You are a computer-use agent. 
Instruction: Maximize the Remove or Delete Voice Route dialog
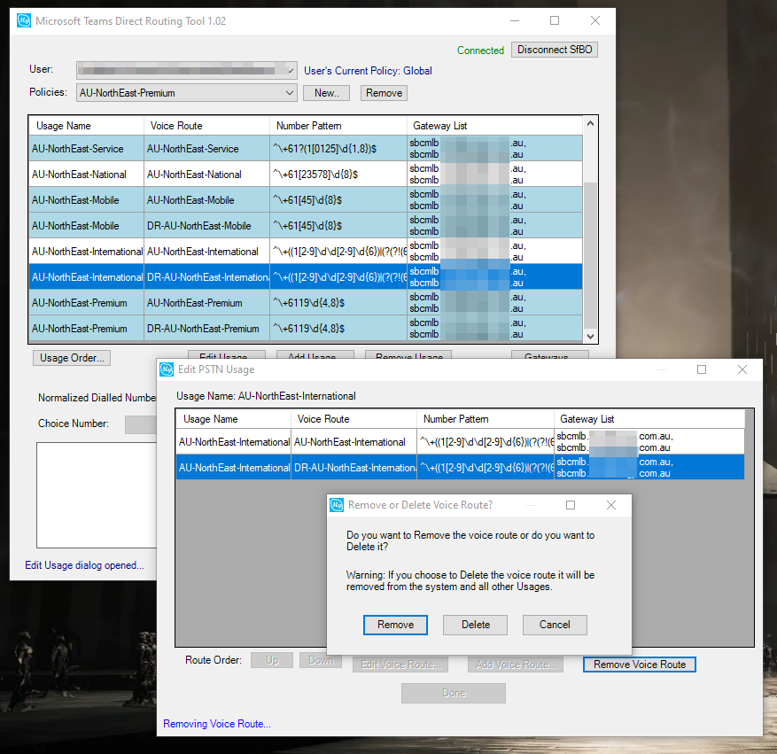(x=571, y=505)
